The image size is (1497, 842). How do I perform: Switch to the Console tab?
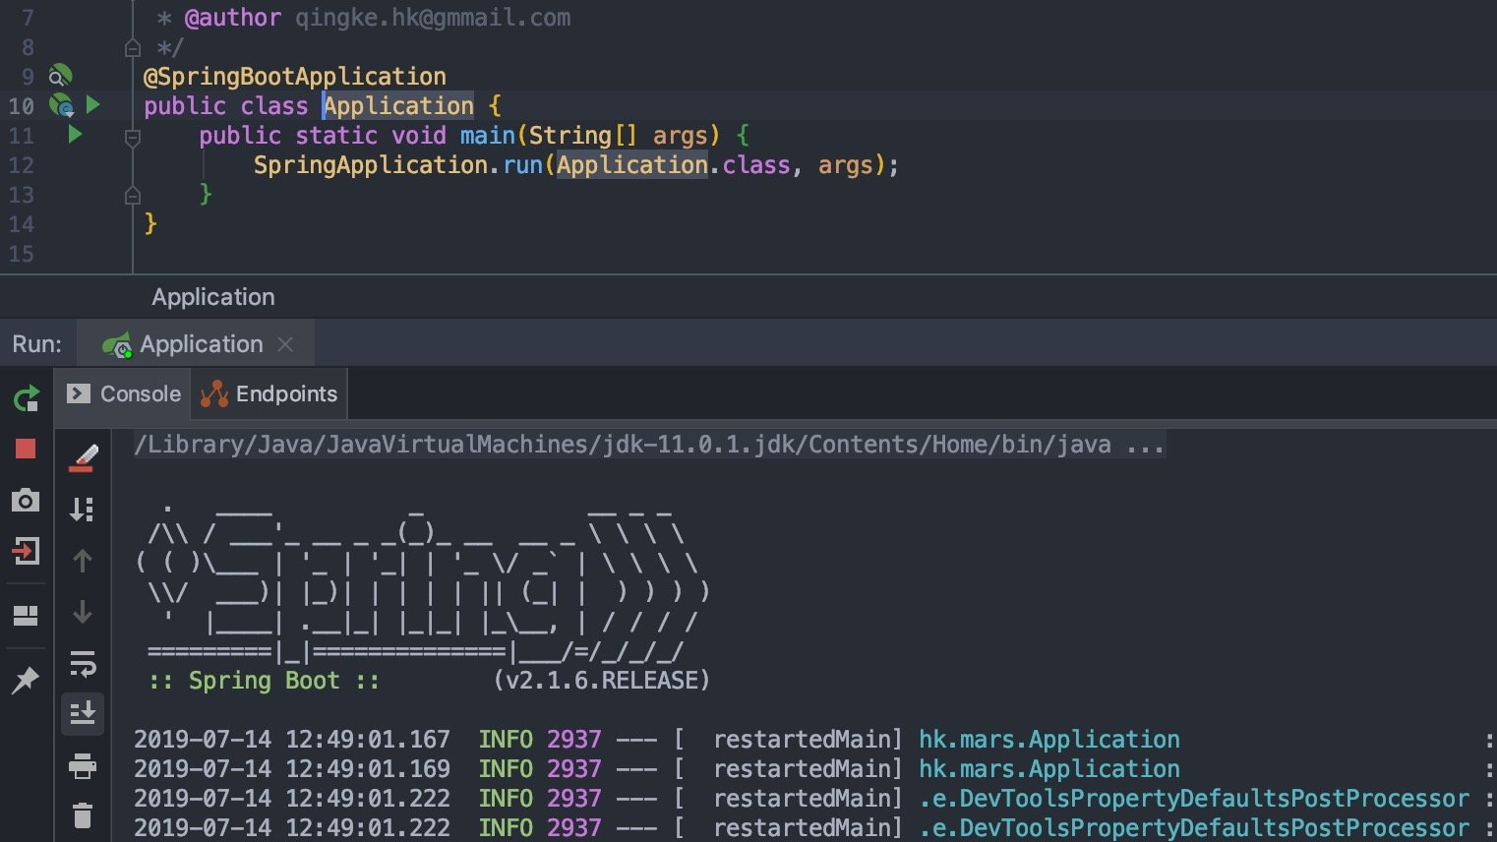point(124,394)
